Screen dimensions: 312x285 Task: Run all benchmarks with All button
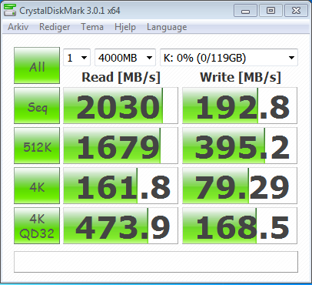pyautogui.click(x=37, y=65)
